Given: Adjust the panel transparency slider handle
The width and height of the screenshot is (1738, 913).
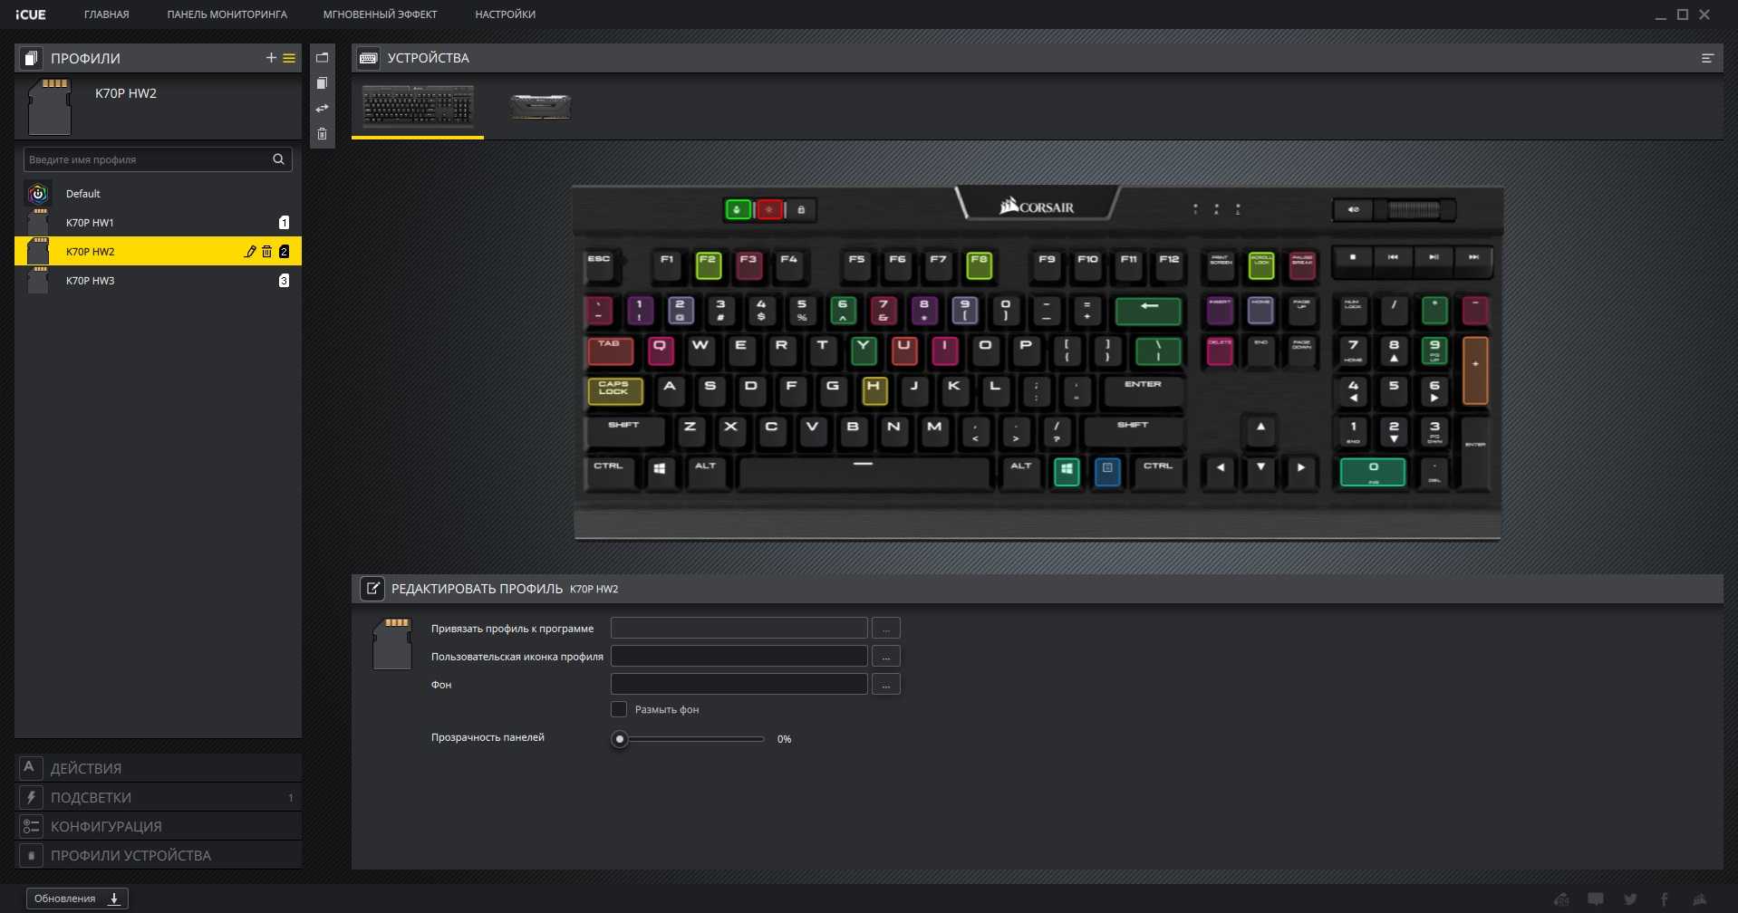Looking at the screenshot, I should point(620,739).
